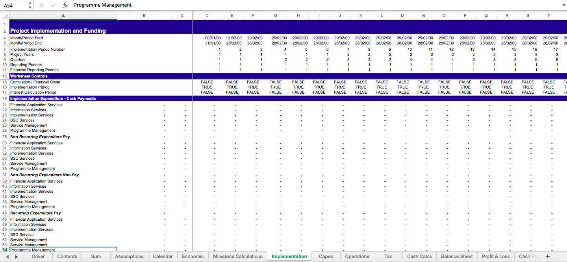Select column A header
Image resolution: width=567 pixels, height=262 pixels.
(x=63, y=16)
